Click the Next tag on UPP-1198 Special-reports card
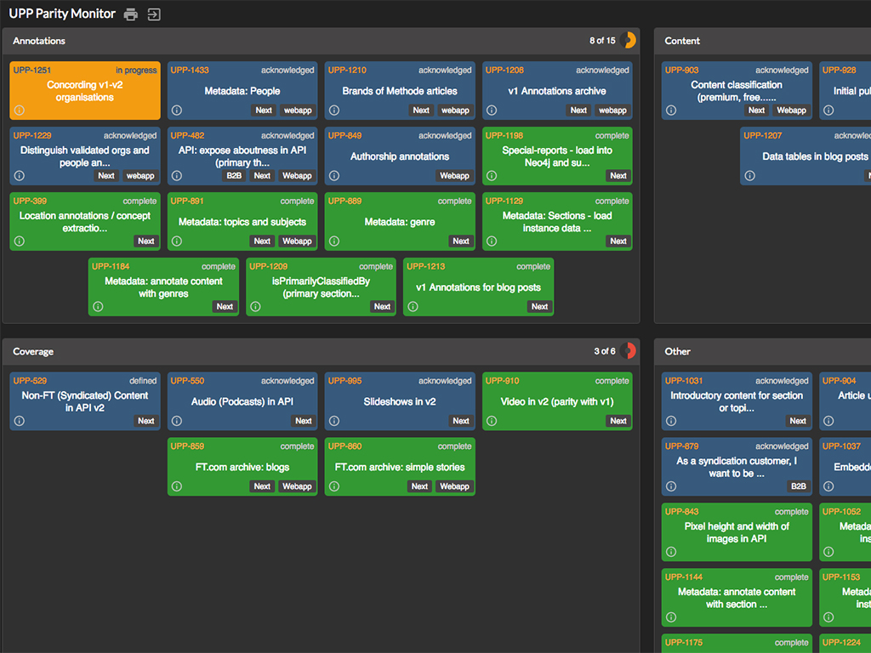The height and width of the screenshot is (653, 871). (618, 175)
